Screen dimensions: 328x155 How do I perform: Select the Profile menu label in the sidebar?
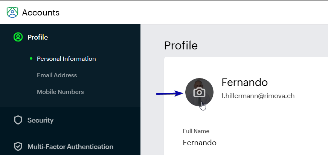pyautogui.click(x=38, y=37)
